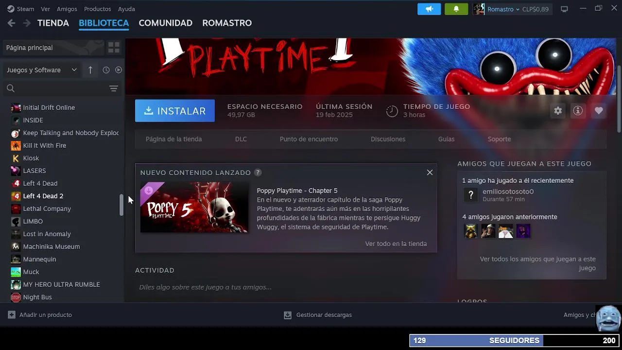This screenshot has height=350, width=622.
Task: Open the Poppy Playtime Chapter 5 thumbnail
Action: (194, 208)
